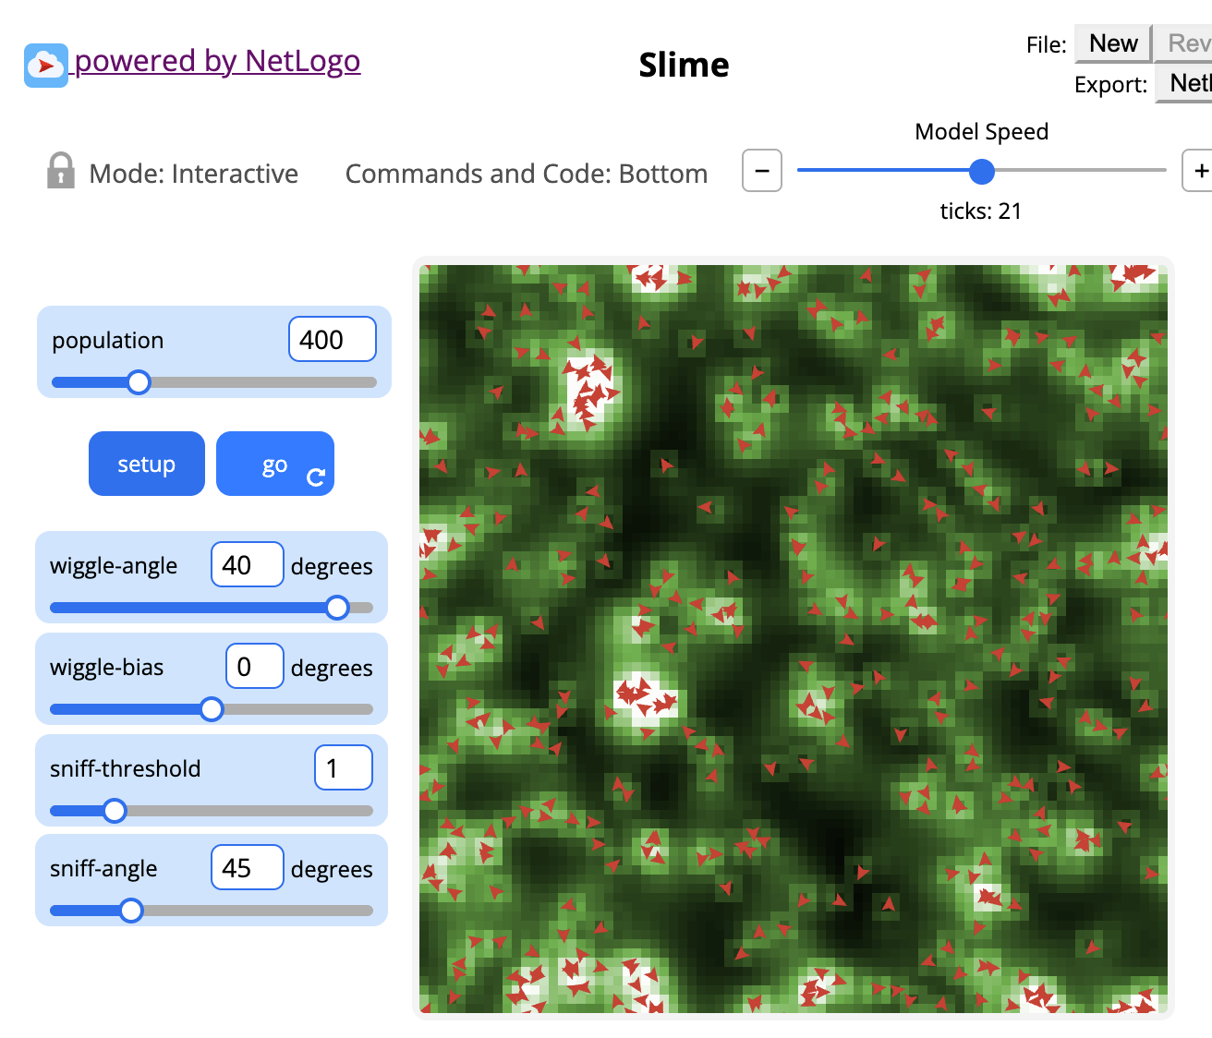
Task: Open the powered by NetLogo link
Action: pyautogui.click(x=217, y=61)
